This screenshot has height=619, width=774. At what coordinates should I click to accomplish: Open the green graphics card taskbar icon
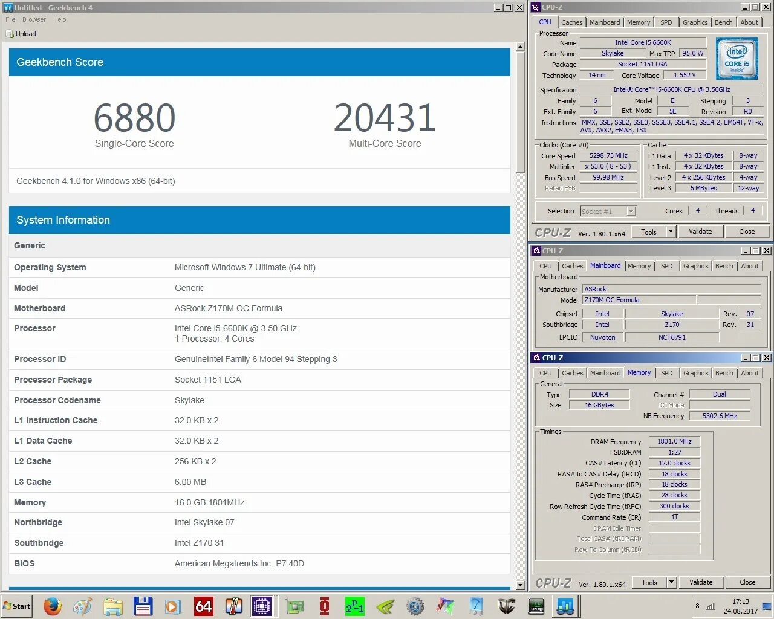pos(294,606)
